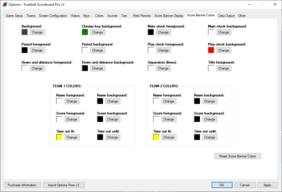Click the Main clock foreground black swatch
Viewport: 282px width, 192px height.
[x=151, y=32]
